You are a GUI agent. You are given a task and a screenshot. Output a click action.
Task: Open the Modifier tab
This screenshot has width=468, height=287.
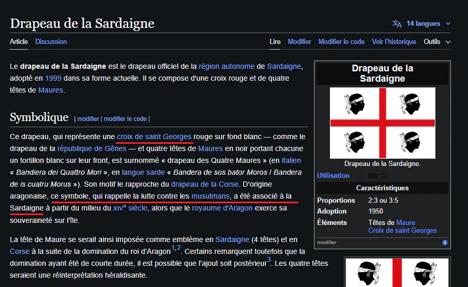[299, 42]
